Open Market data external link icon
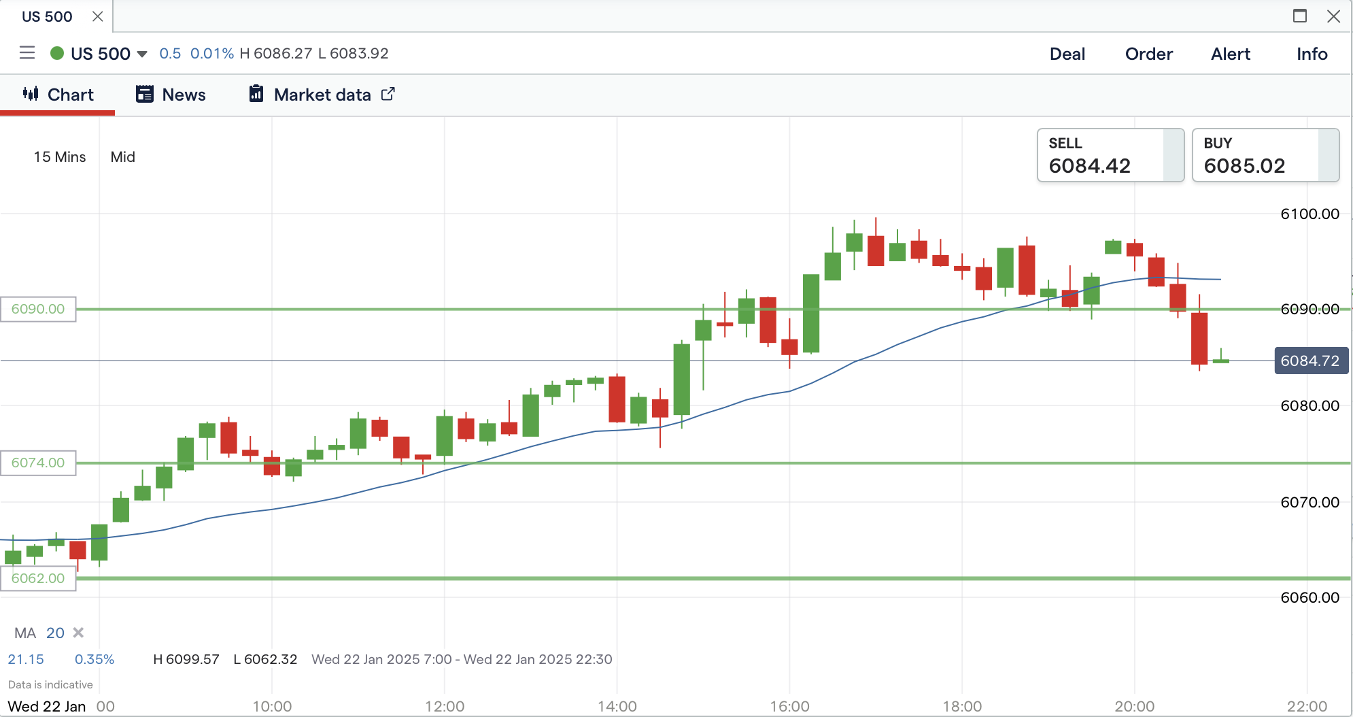 388,94
